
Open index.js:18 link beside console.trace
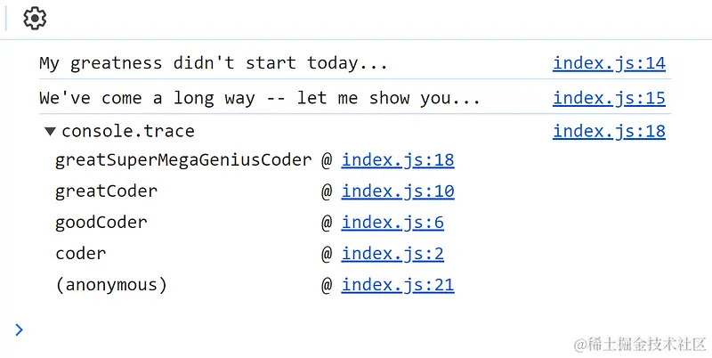point(609,131)
